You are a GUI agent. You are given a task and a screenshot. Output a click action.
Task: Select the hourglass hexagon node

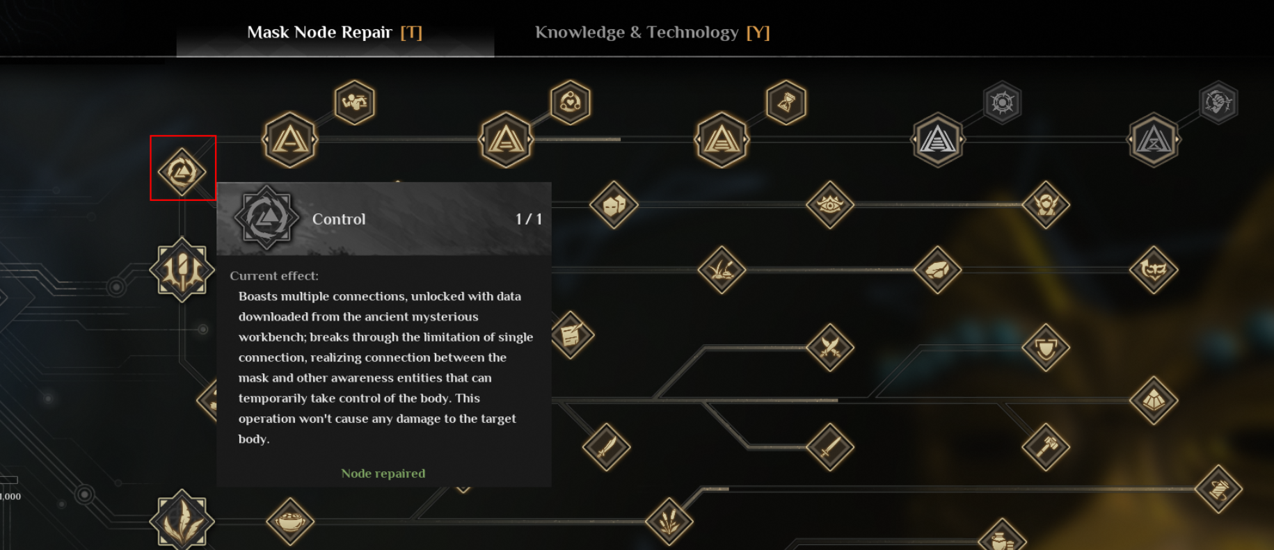[786, 103]
